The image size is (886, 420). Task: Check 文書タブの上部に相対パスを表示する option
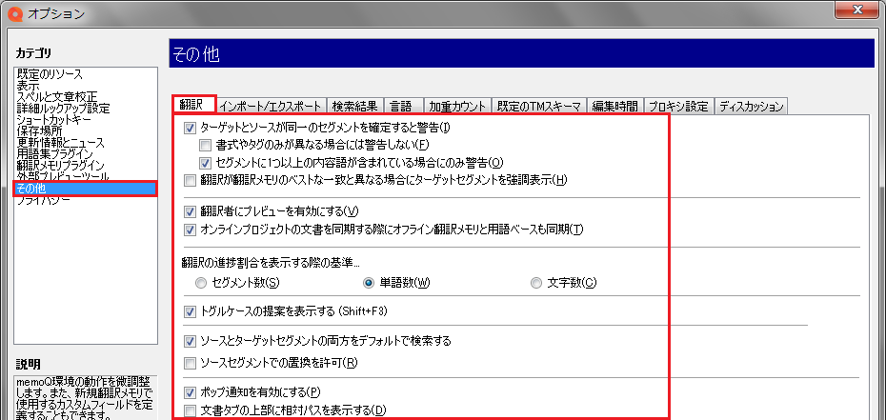[191, 410]
